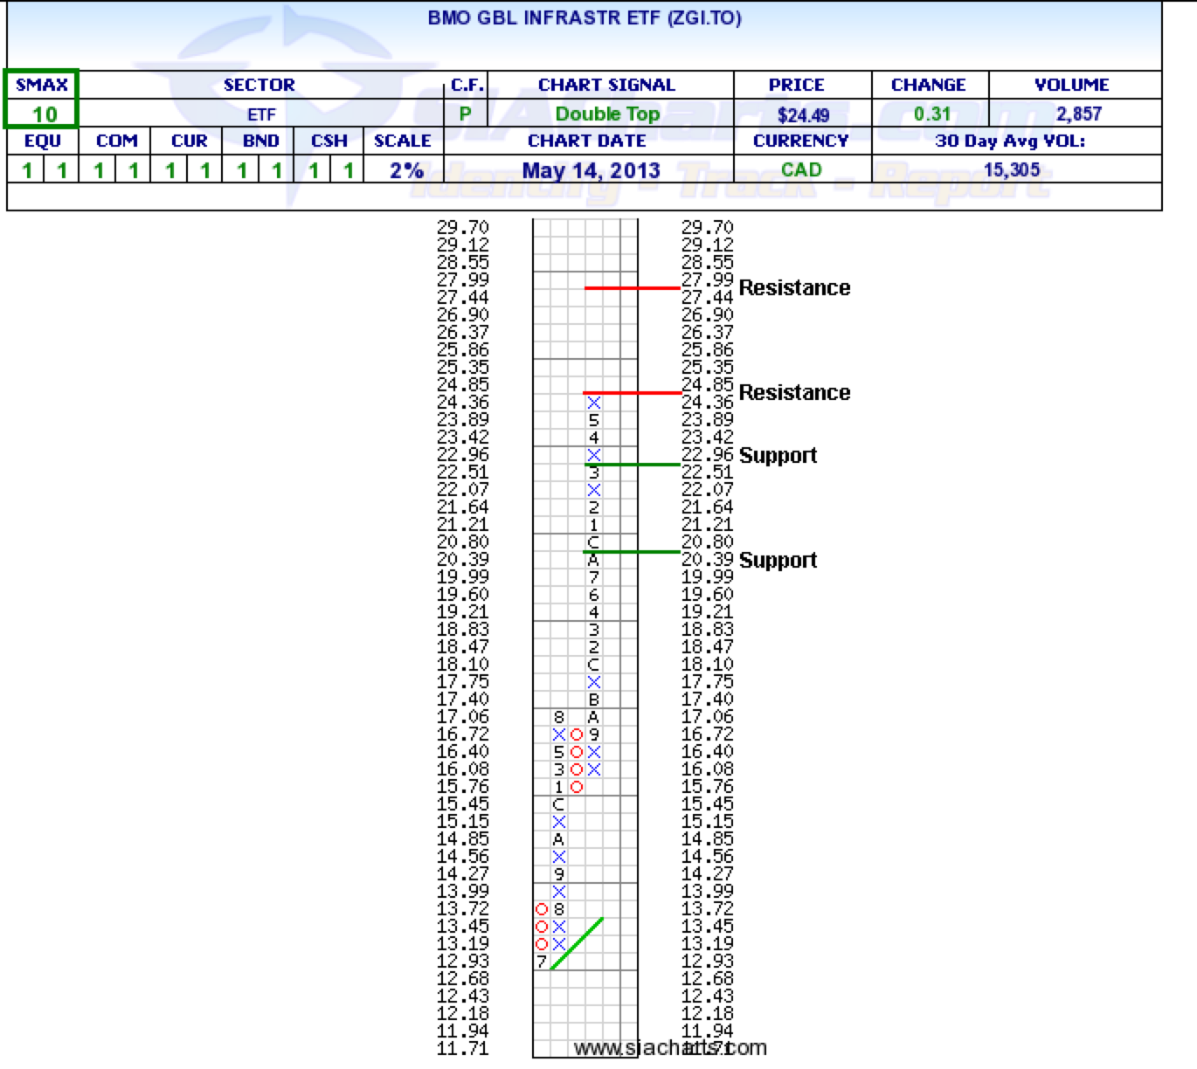Select the green-boxed SMAX value 10

pos(45,114)
